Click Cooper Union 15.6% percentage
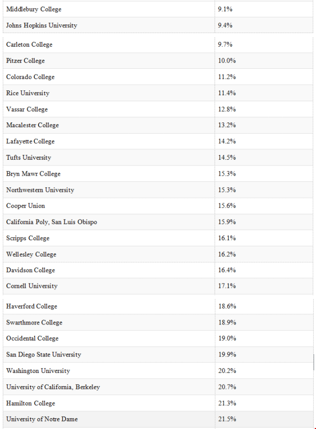316x429 pixels. pyautogui.click(x=227, y=206)
